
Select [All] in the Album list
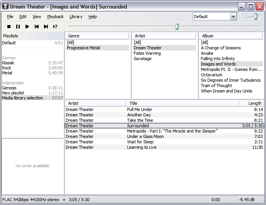coord(231,42)
